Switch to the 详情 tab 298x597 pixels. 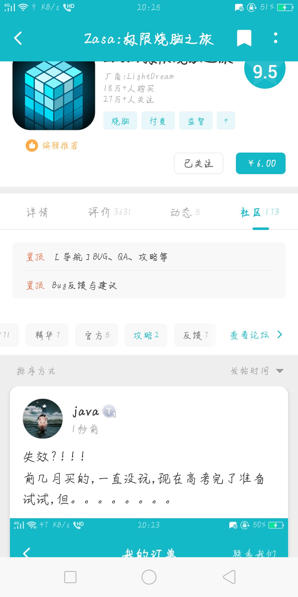(37, 212)
